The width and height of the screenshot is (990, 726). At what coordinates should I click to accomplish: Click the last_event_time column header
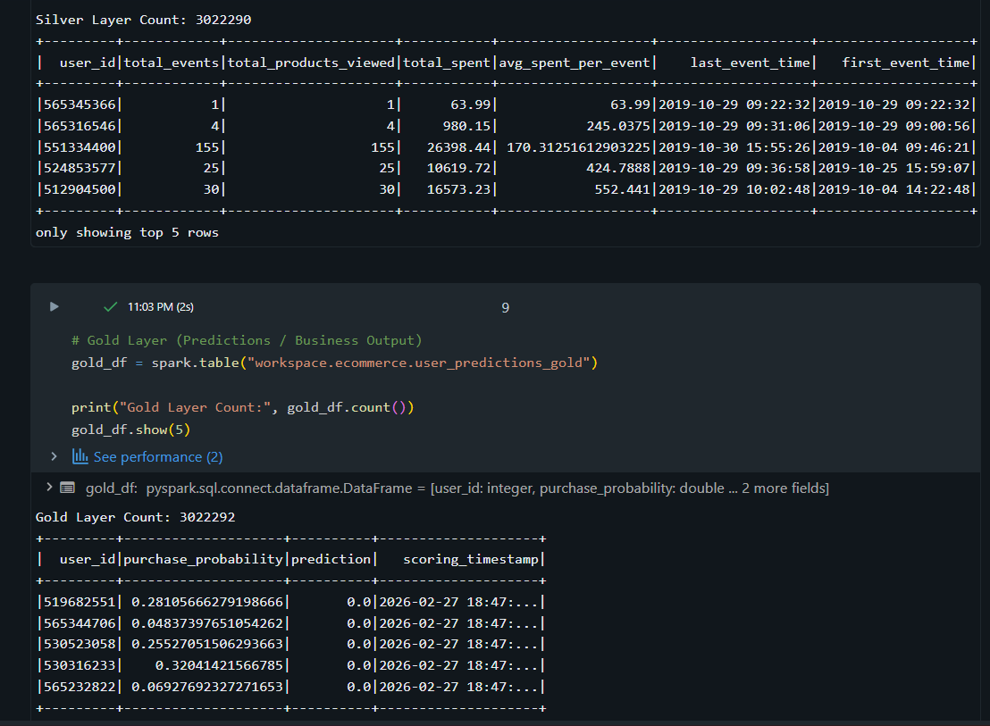750,63
